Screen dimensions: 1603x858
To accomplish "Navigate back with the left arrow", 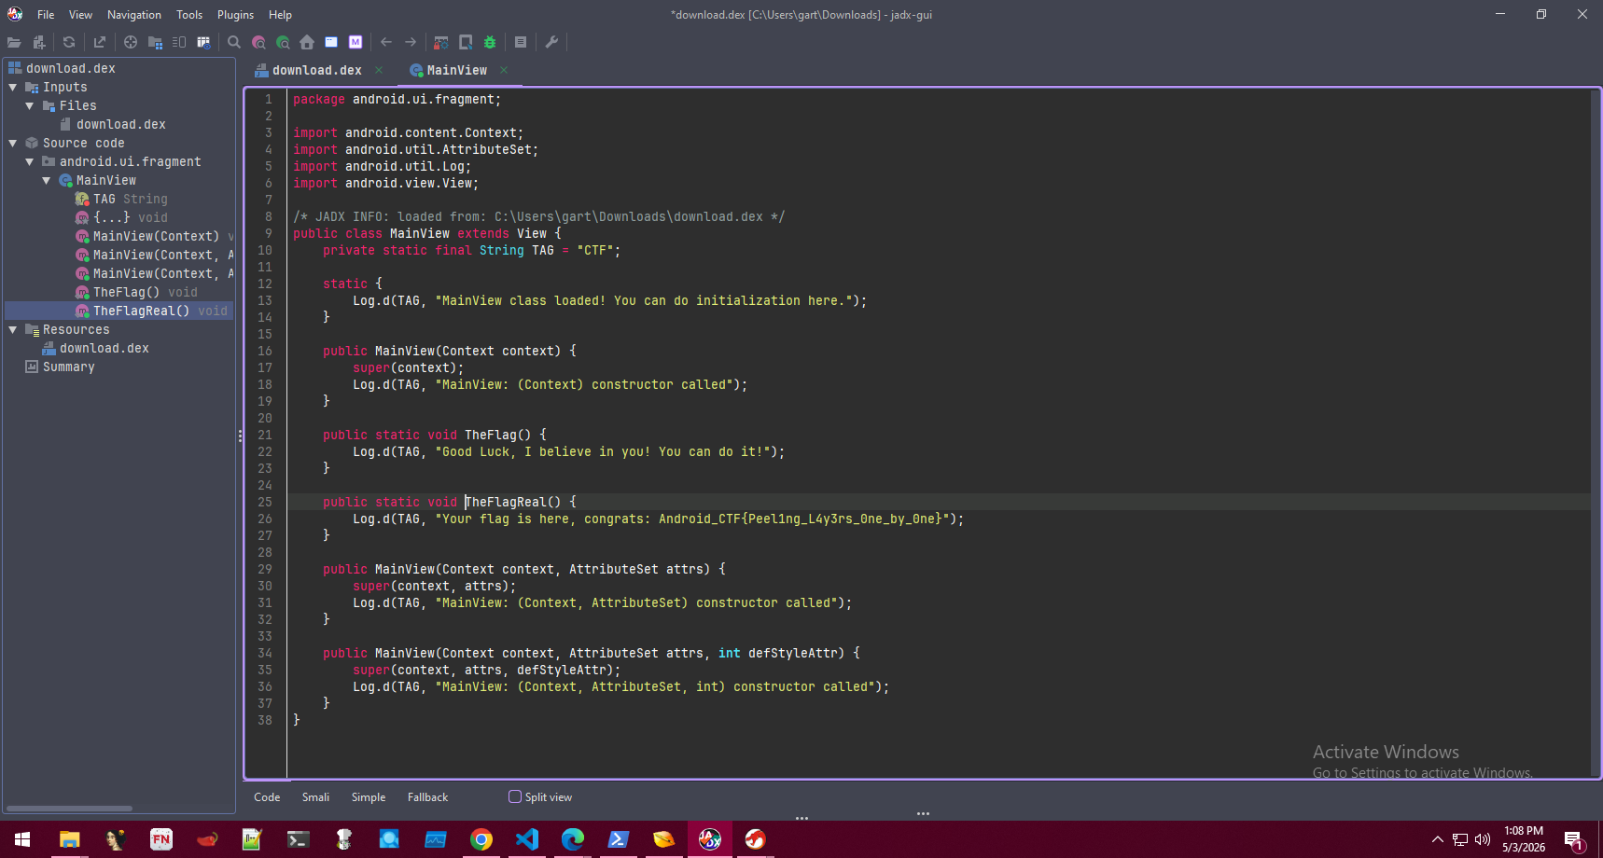I will 386,42.
